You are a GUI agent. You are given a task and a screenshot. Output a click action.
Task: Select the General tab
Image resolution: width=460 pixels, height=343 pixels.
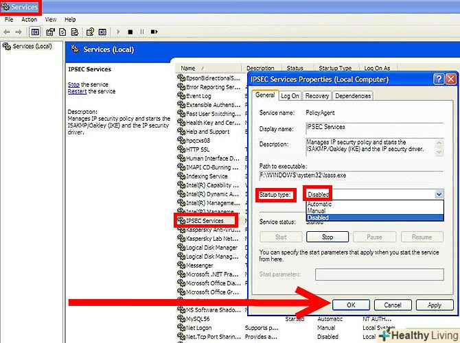pyautogui.click(x=265, y=95)
